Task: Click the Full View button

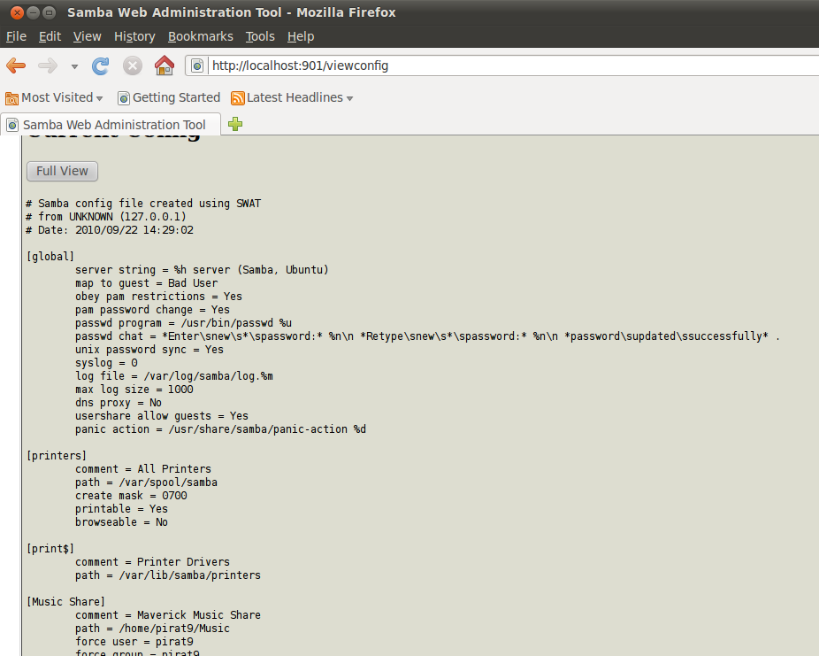Action: tap(62, 171)
